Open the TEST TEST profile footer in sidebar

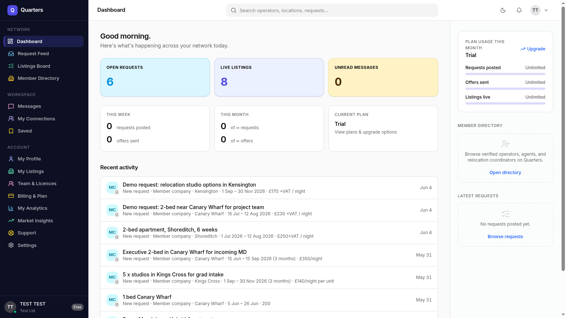[x=44, y=307]
